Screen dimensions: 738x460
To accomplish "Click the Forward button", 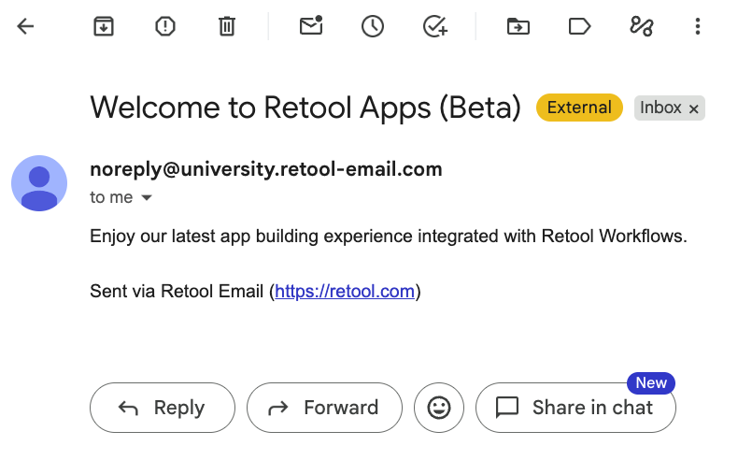I will [325, 408].
